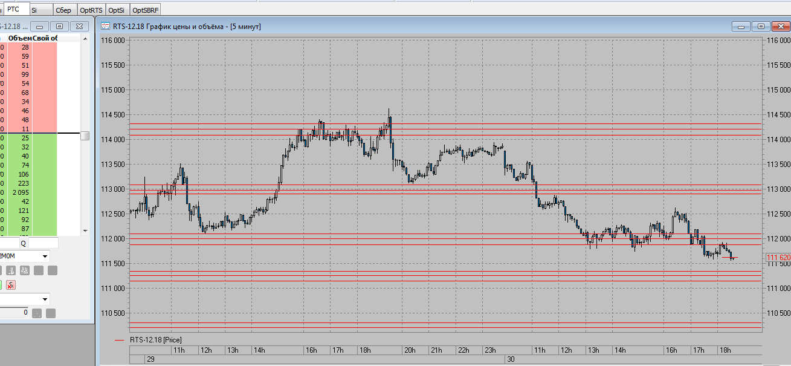
Task: Click the order book scrollbar thumb
Action: (85, 136)
